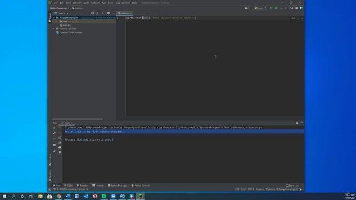
Task: Click the code-with-me/updates green icon
Action: [301, 8]
